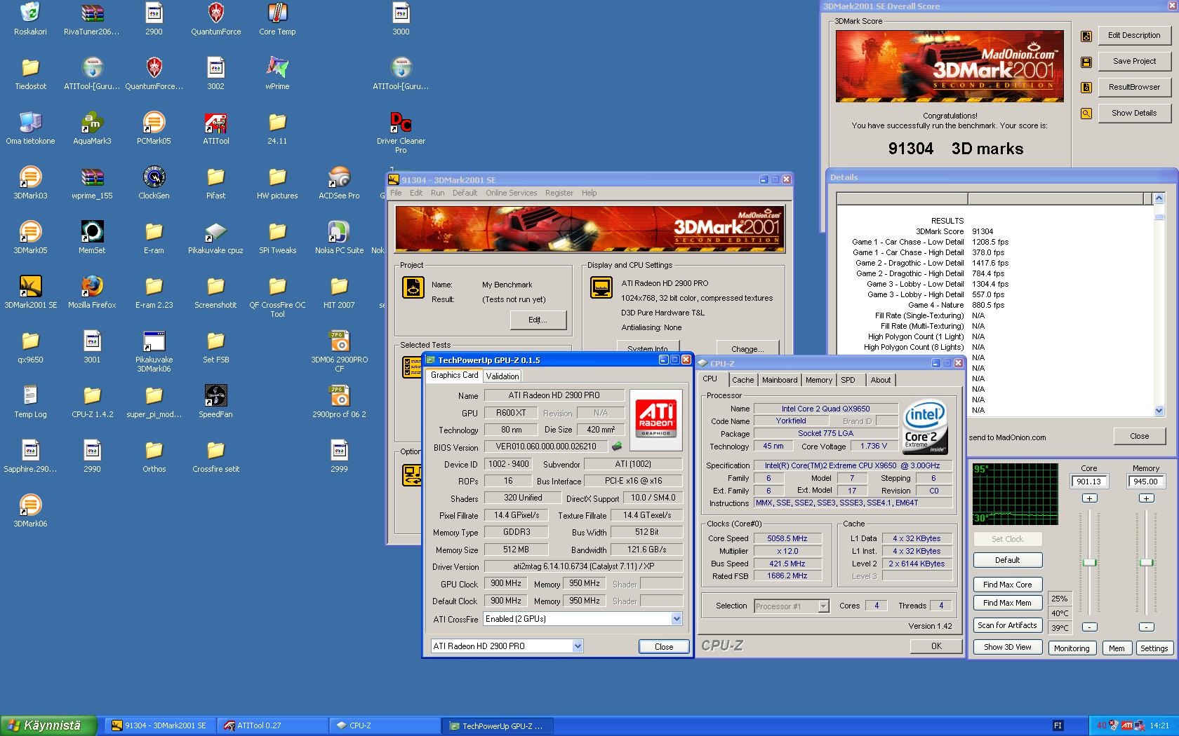This screenshot has height=736, width=1179.
Task: Click the GPU-Z BIOS save chip icon
Action: pos(617,447)
